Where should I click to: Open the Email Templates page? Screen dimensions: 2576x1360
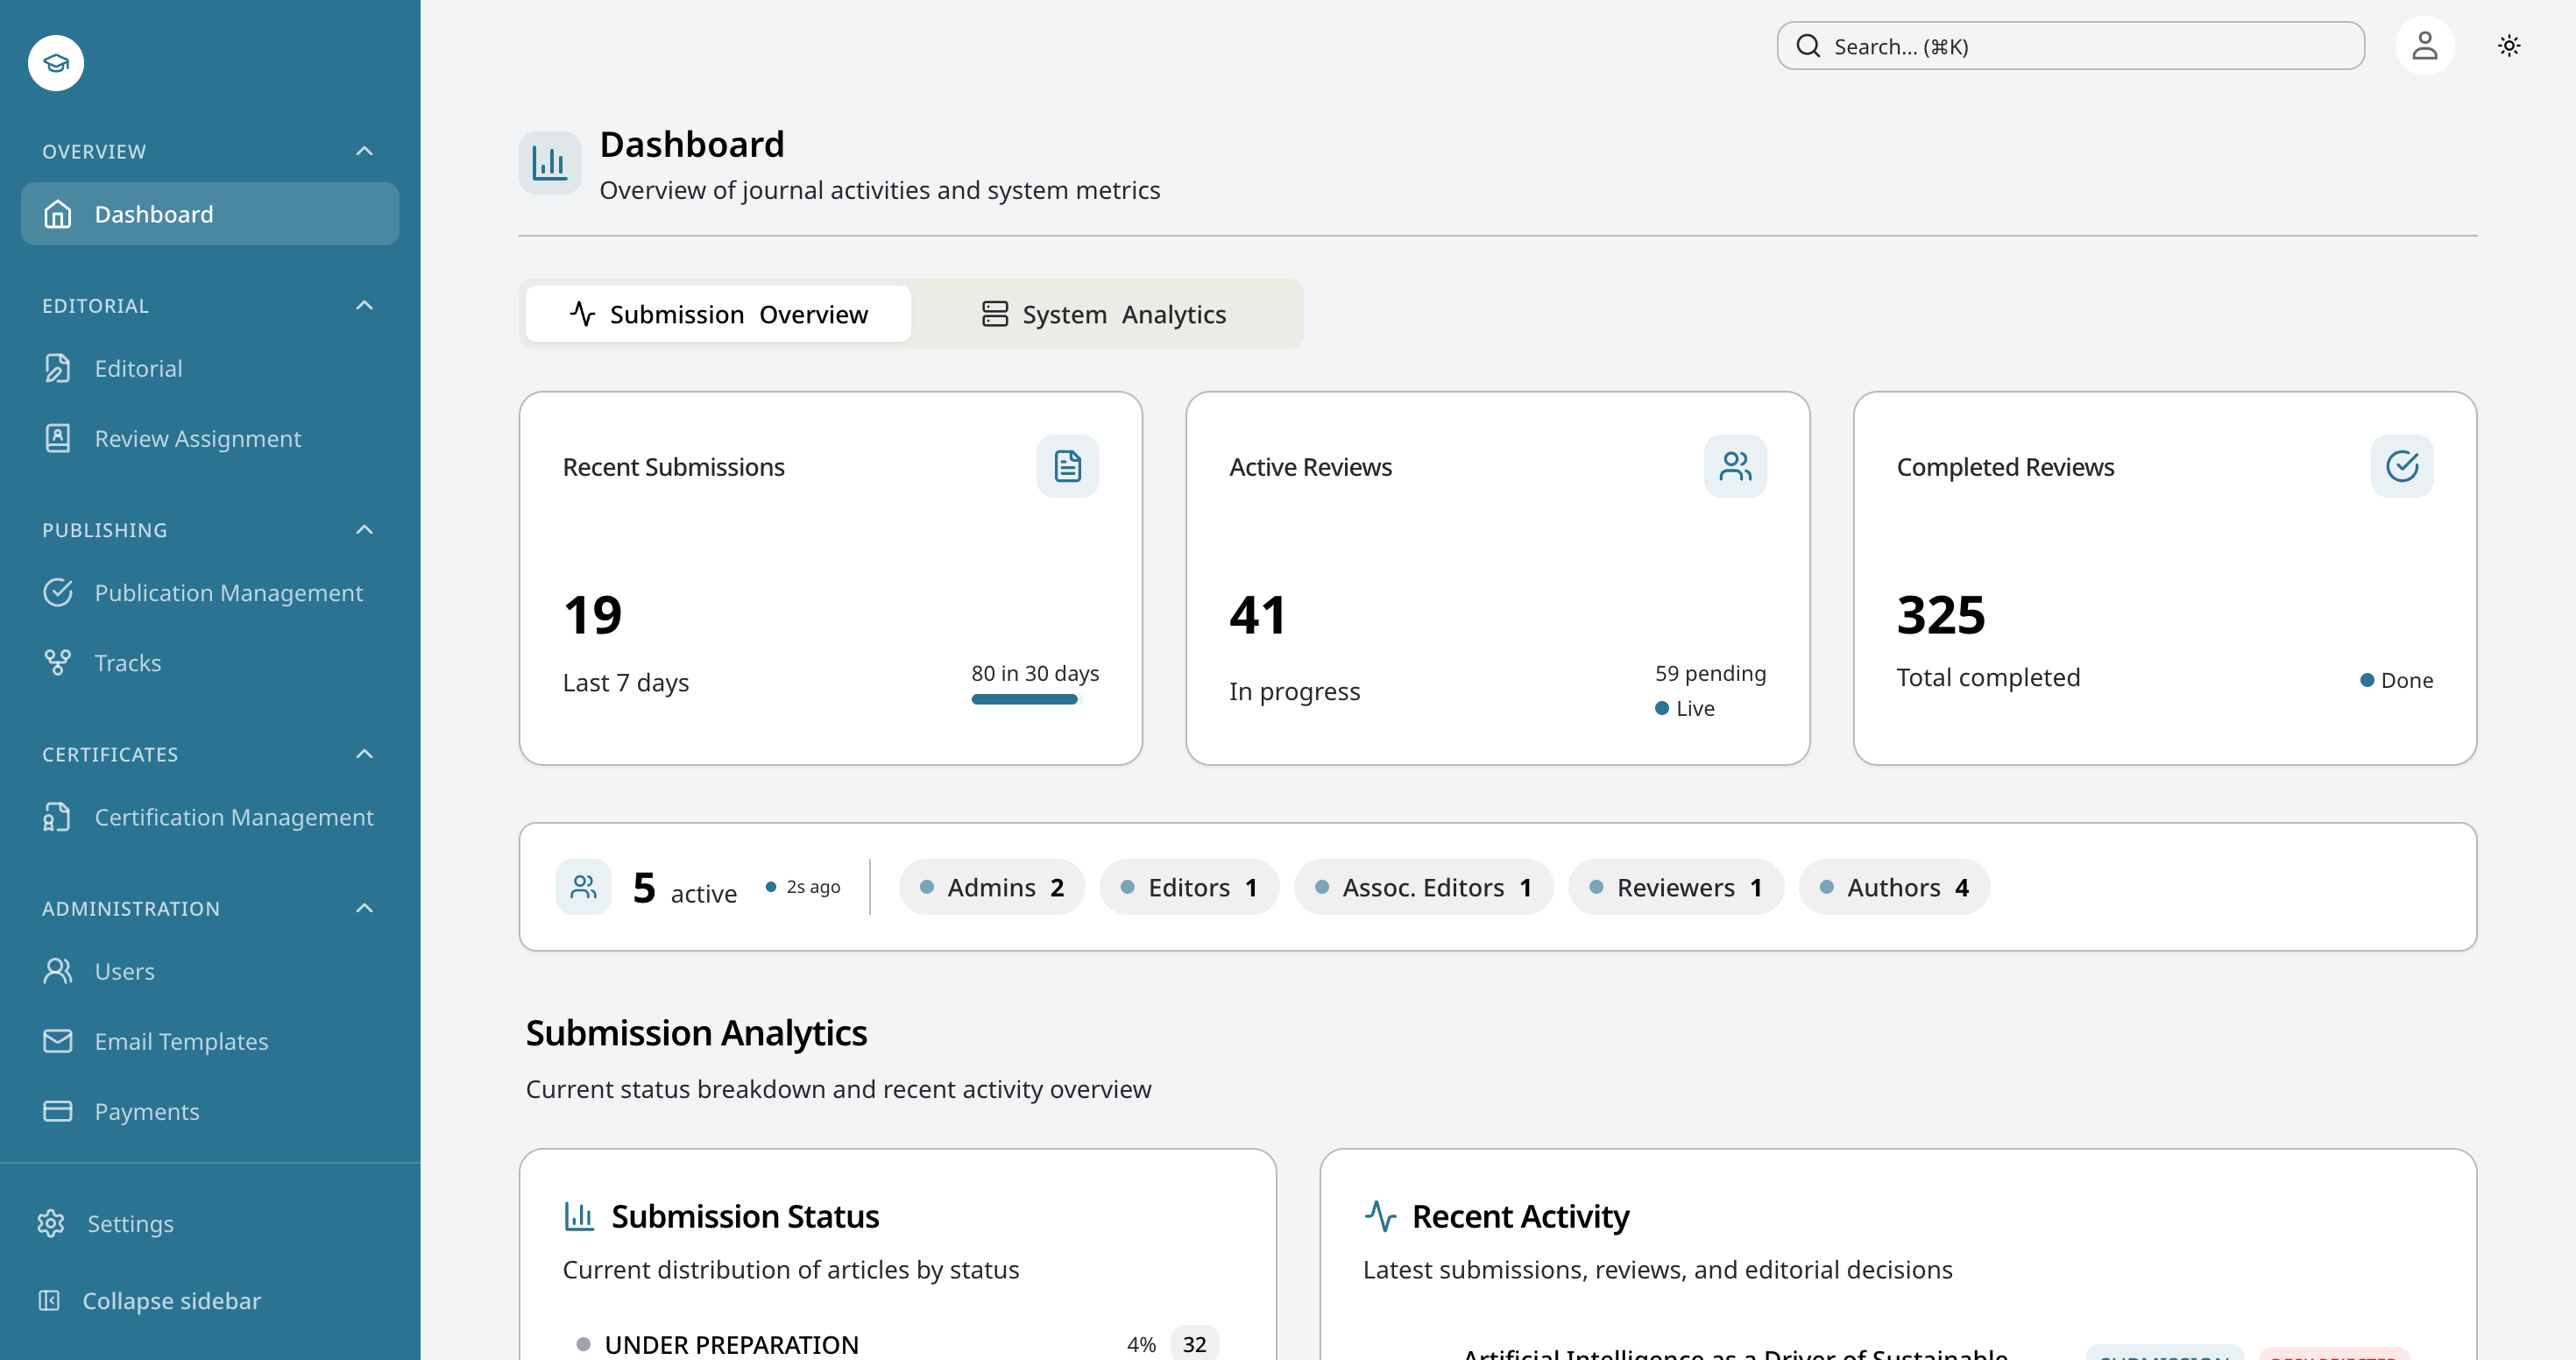pos(210,1041)
